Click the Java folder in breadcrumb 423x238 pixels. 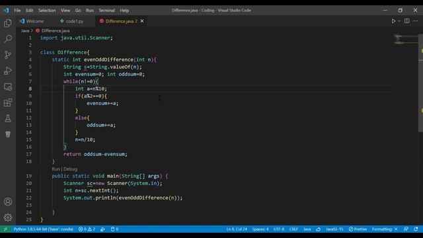(x=25, y=31)
